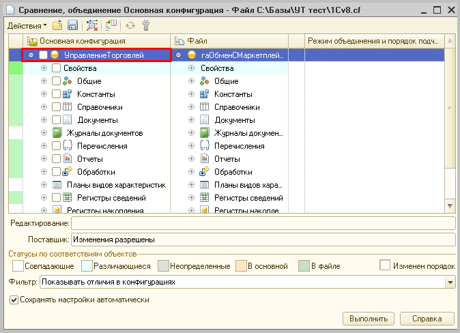Viewport: 460px width, 333px height.
Task: Click the Общие icon in Основная конфигурация column
Action: tap(67, 81)
